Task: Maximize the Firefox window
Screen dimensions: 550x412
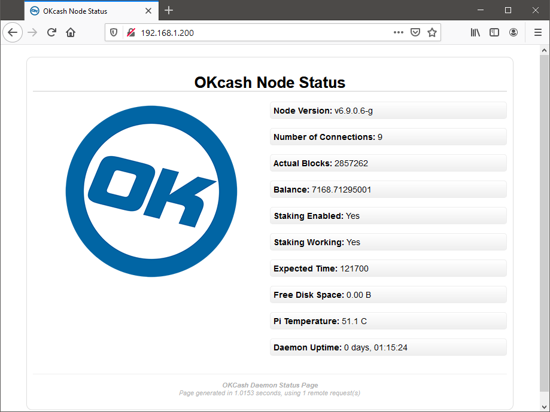Action: [508, 10]
